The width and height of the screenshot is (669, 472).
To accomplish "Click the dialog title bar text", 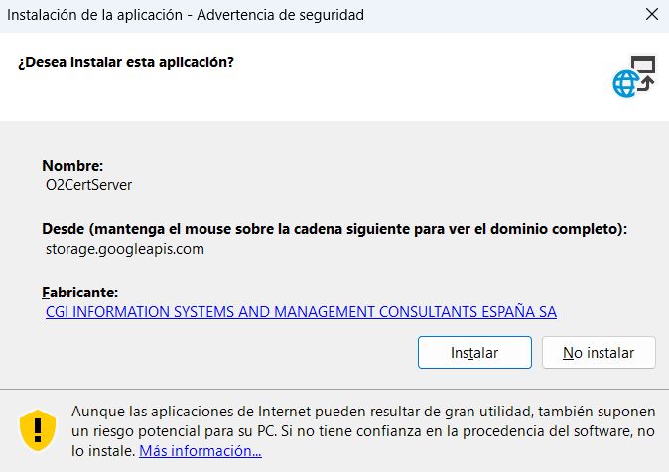I will coord(186,15).
